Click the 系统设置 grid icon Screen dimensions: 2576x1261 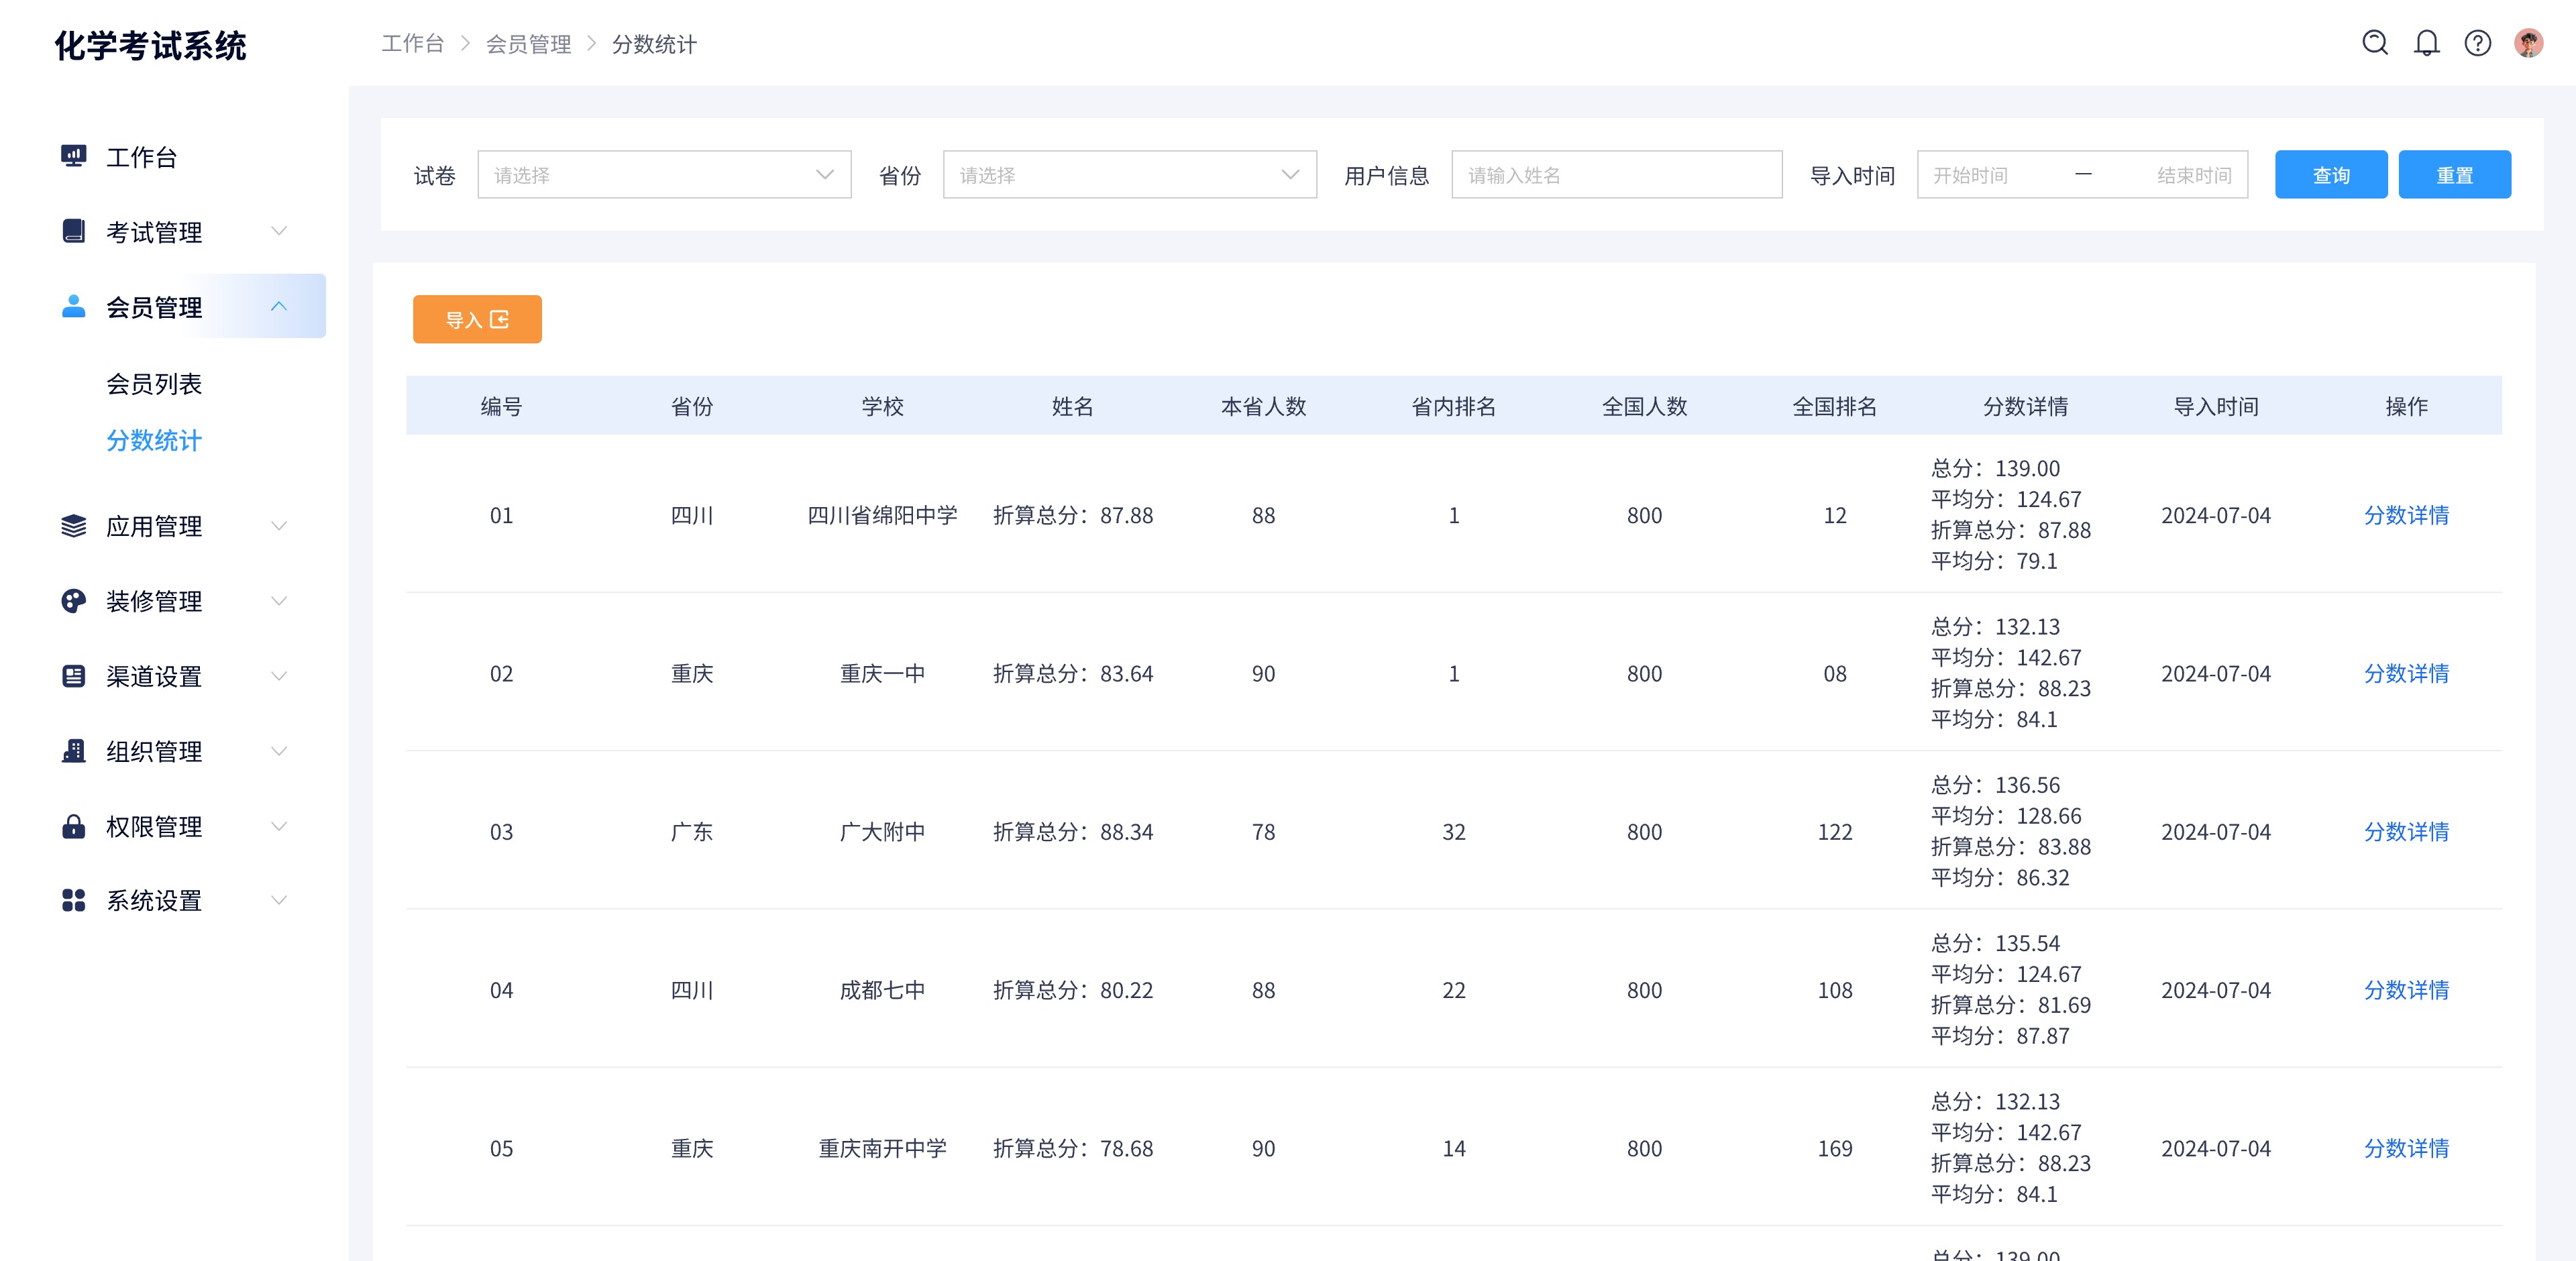(73, 900)
